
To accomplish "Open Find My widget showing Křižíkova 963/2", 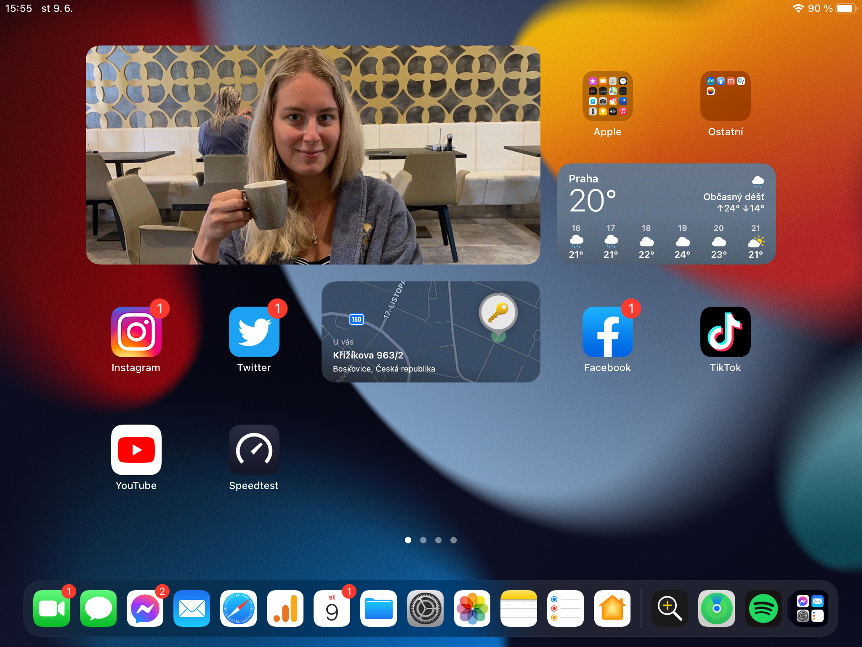I will pyautogui.click(x=431, y=332).
